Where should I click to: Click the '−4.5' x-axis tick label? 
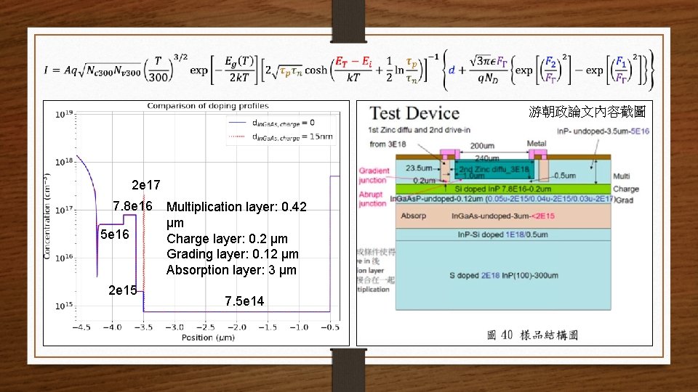coord(81,327)
